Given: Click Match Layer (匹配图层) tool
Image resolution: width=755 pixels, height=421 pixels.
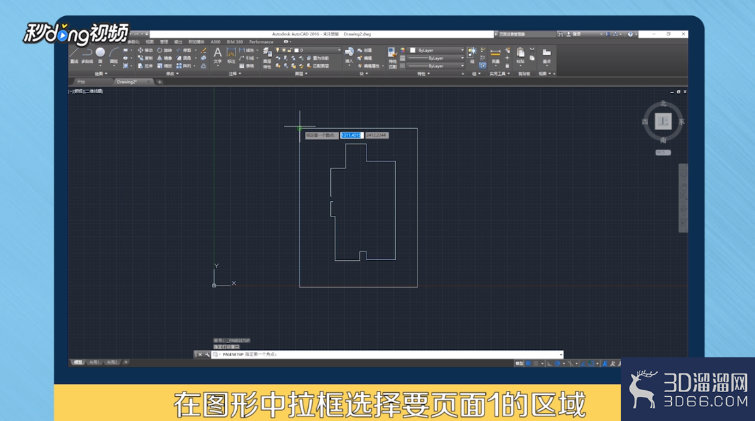Looking at the screenshot, I should 318,66.
